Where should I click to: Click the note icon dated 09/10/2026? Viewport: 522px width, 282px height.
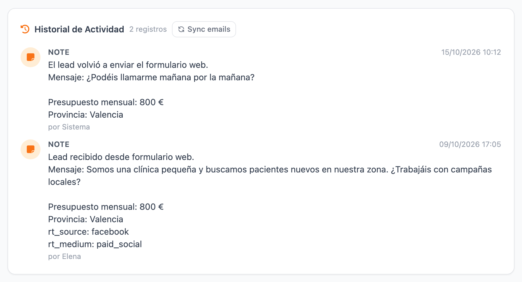click(x=31, y=149)
